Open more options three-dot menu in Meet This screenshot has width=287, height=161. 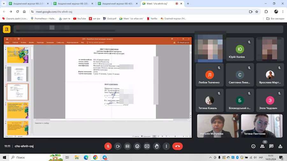166,146
